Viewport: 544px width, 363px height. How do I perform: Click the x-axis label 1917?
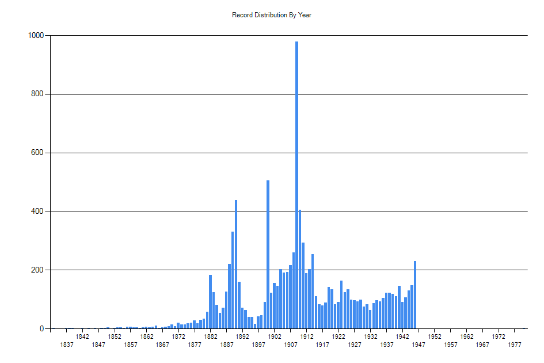(322, 345)
